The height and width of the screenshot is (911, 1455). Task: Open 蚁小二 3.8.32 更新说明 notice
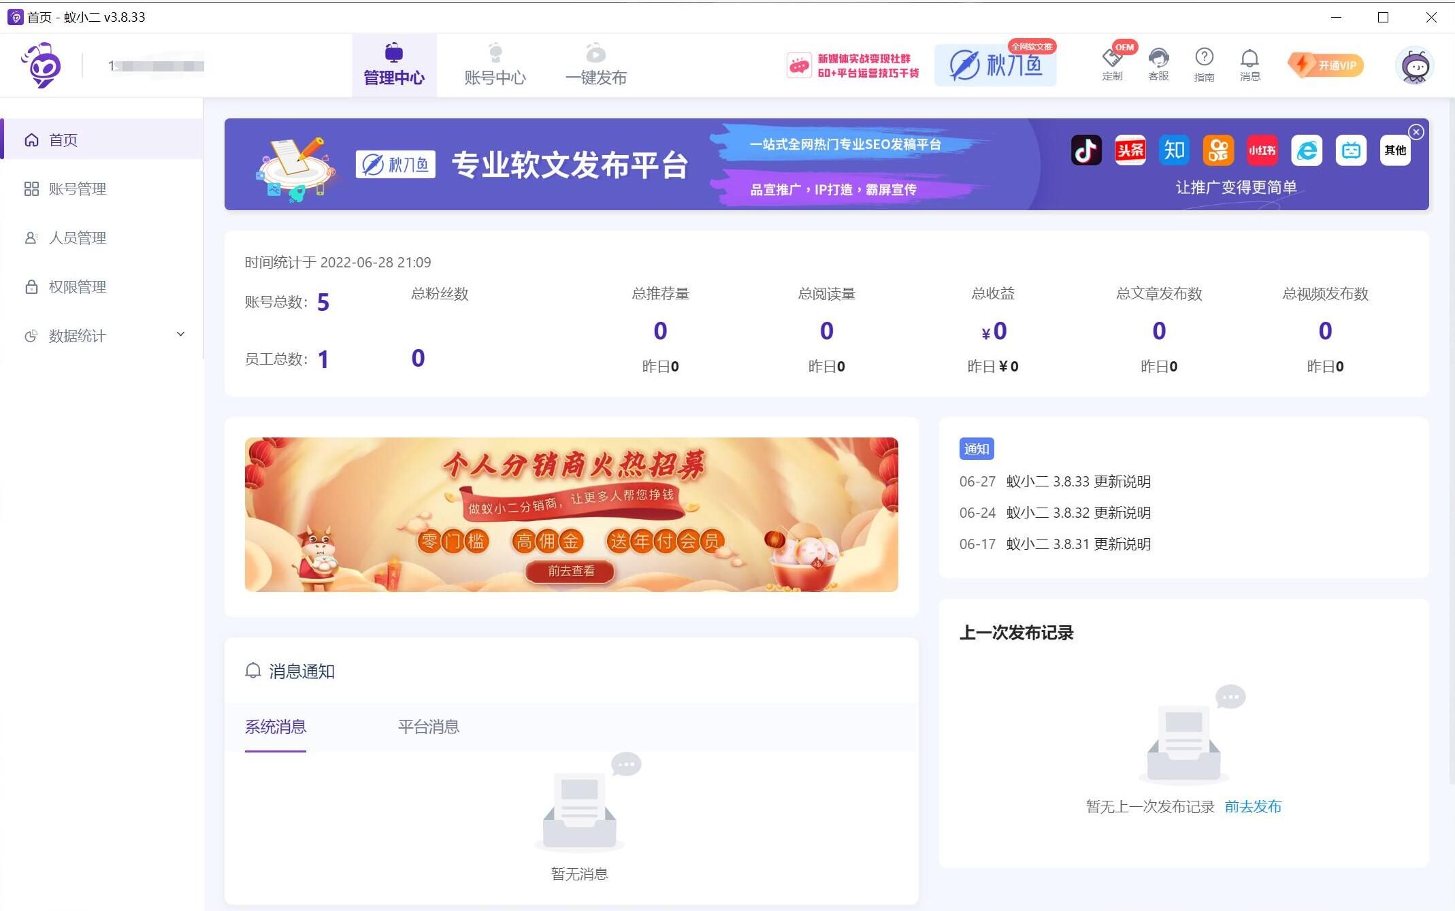coord(1078,513)
